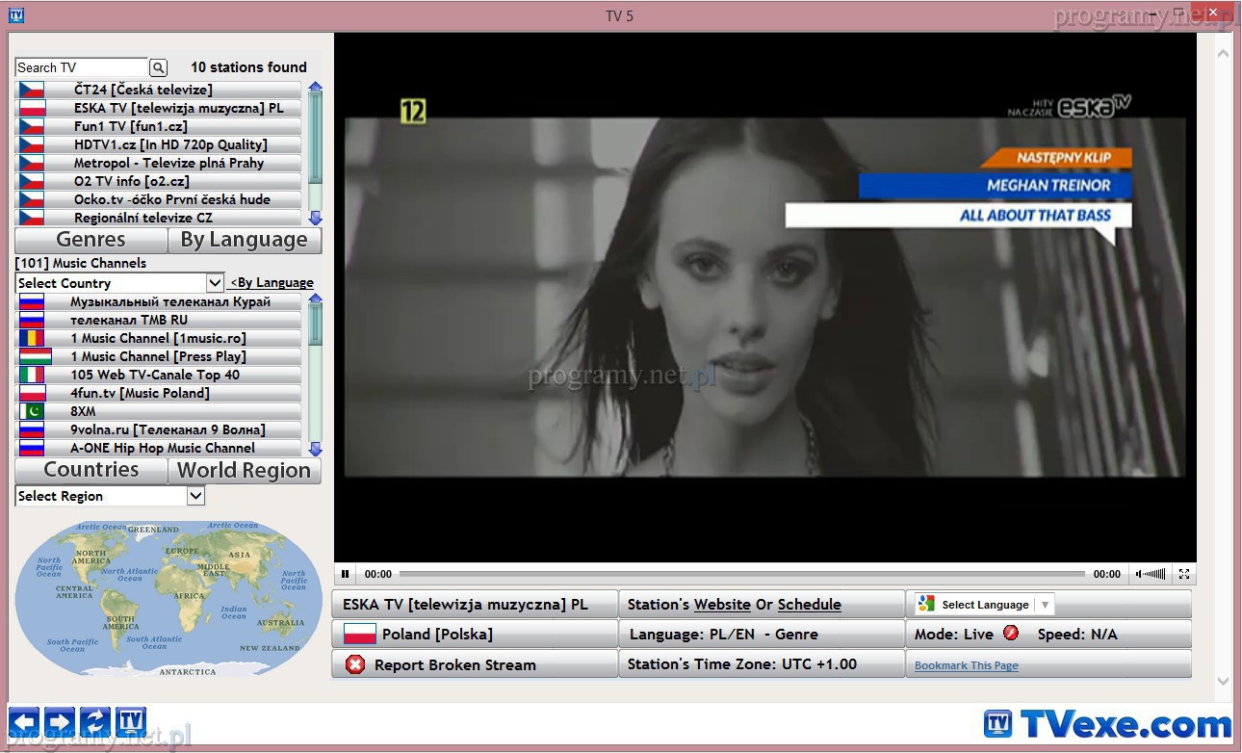
Task: Click the back arrow navigation icon
Action: point(24,721)
